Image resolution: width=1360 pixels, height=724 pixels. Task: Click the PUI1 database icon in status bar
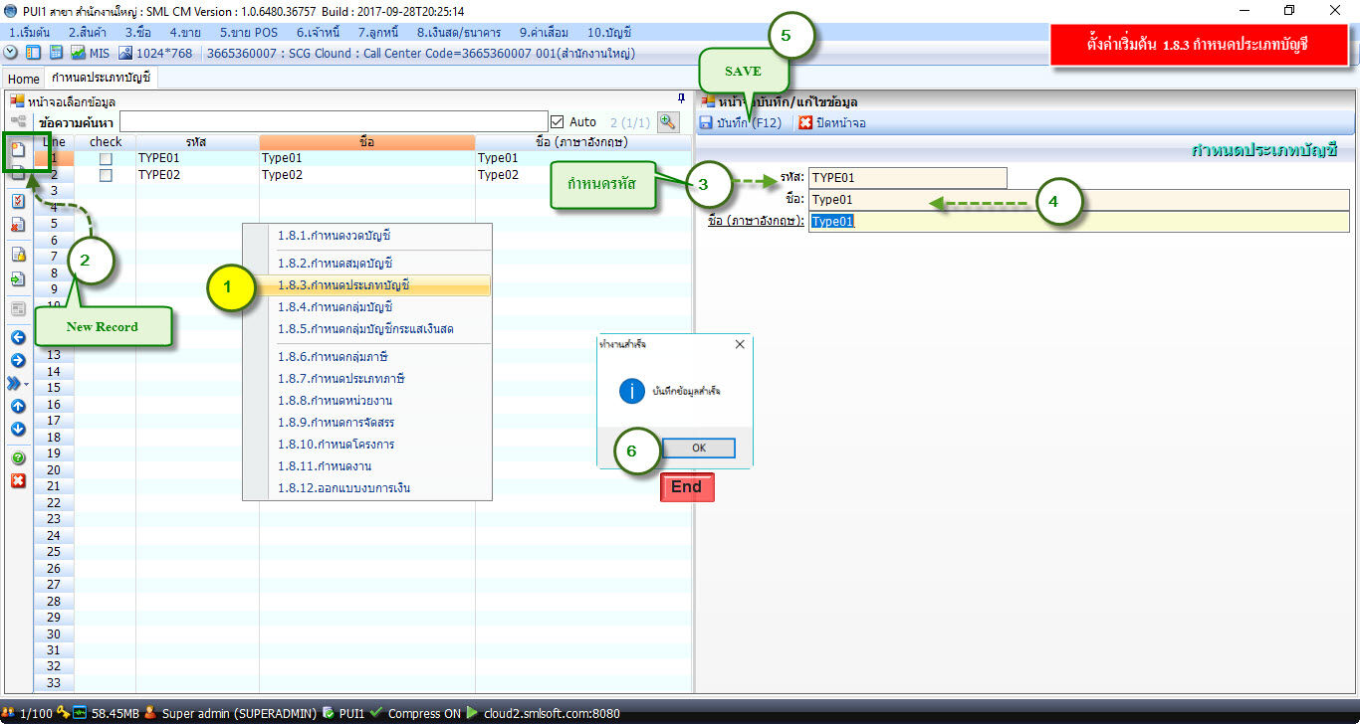[x=331, y=713]
